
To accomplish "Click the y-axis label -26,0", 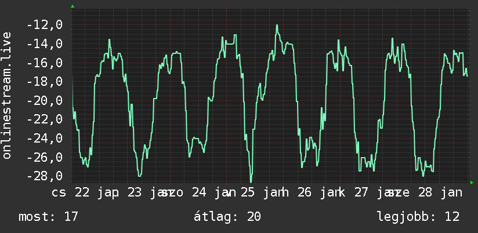I will click(45, 157).
